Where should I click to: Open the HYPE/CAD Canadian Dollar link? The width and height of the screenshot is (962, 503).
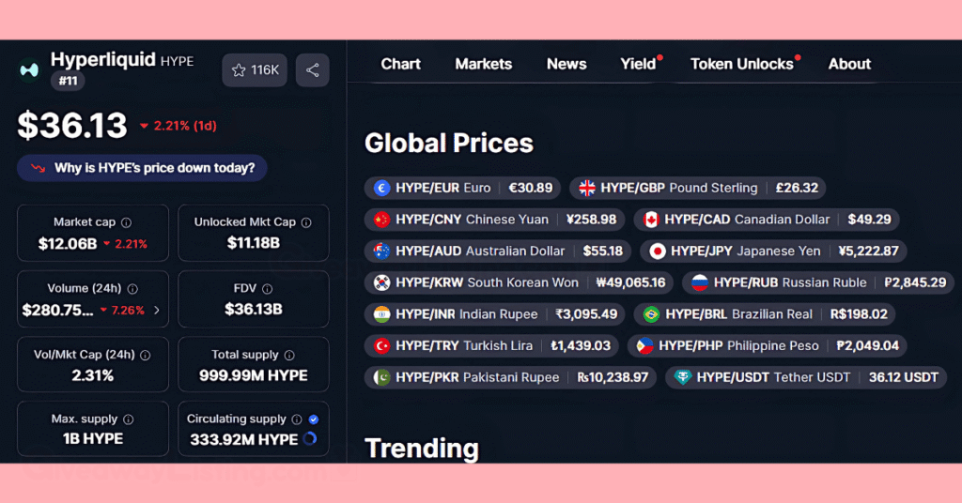point(767,220)
